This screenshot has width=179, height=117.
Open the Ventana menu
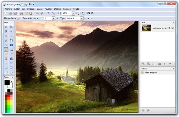[67, 9]
